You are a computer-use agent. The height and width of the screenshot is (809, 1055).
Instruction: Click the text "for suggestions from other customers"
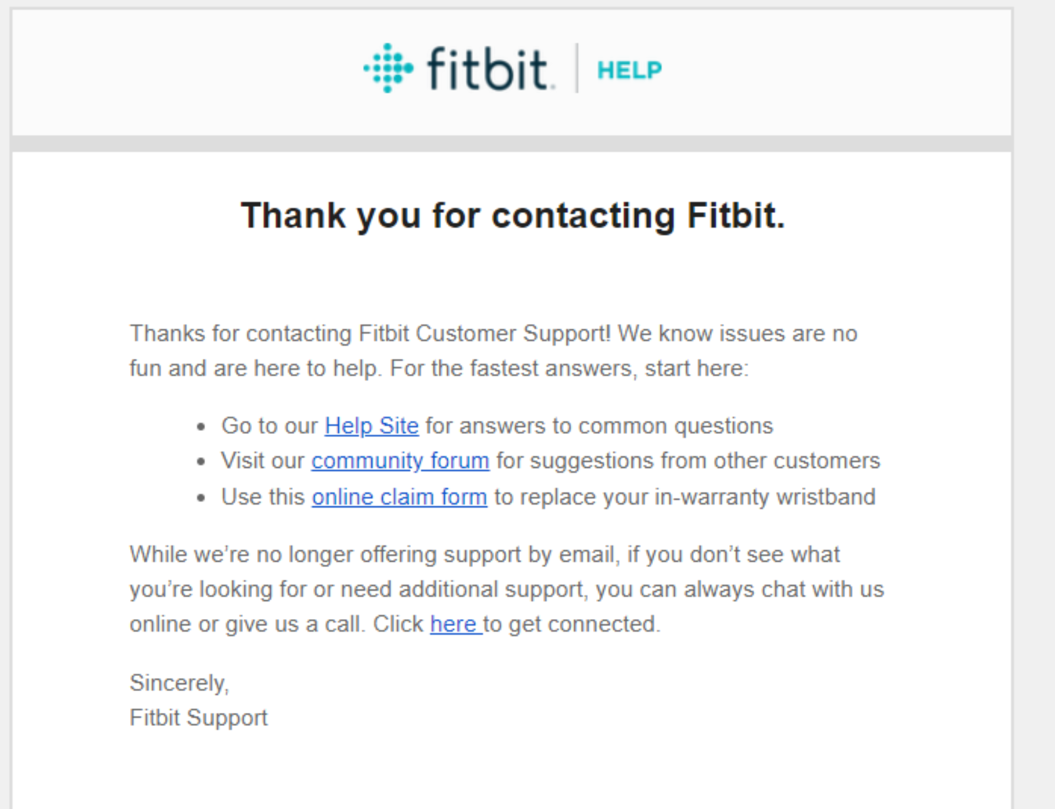coord(688,461)
